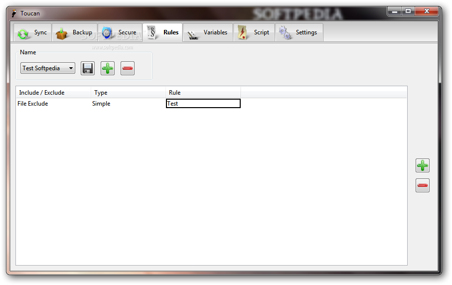Close the Toucan window
This screenshot has width=452, height=285.
click(x=427, y=11)
